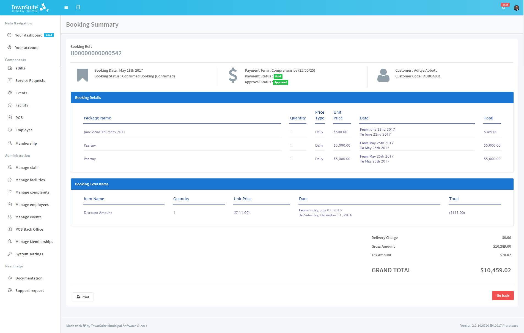The width and height of the screenshot is (524, 333).
Task: Open the user avatar menu
Action: (517, 8)
